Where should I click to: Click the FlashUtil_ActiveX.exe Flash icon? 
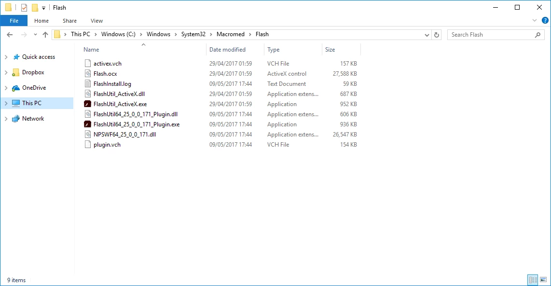87,104
